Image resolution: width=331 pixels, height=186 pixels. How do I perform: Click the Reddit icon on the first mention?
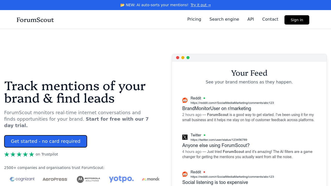pos(185,100)
